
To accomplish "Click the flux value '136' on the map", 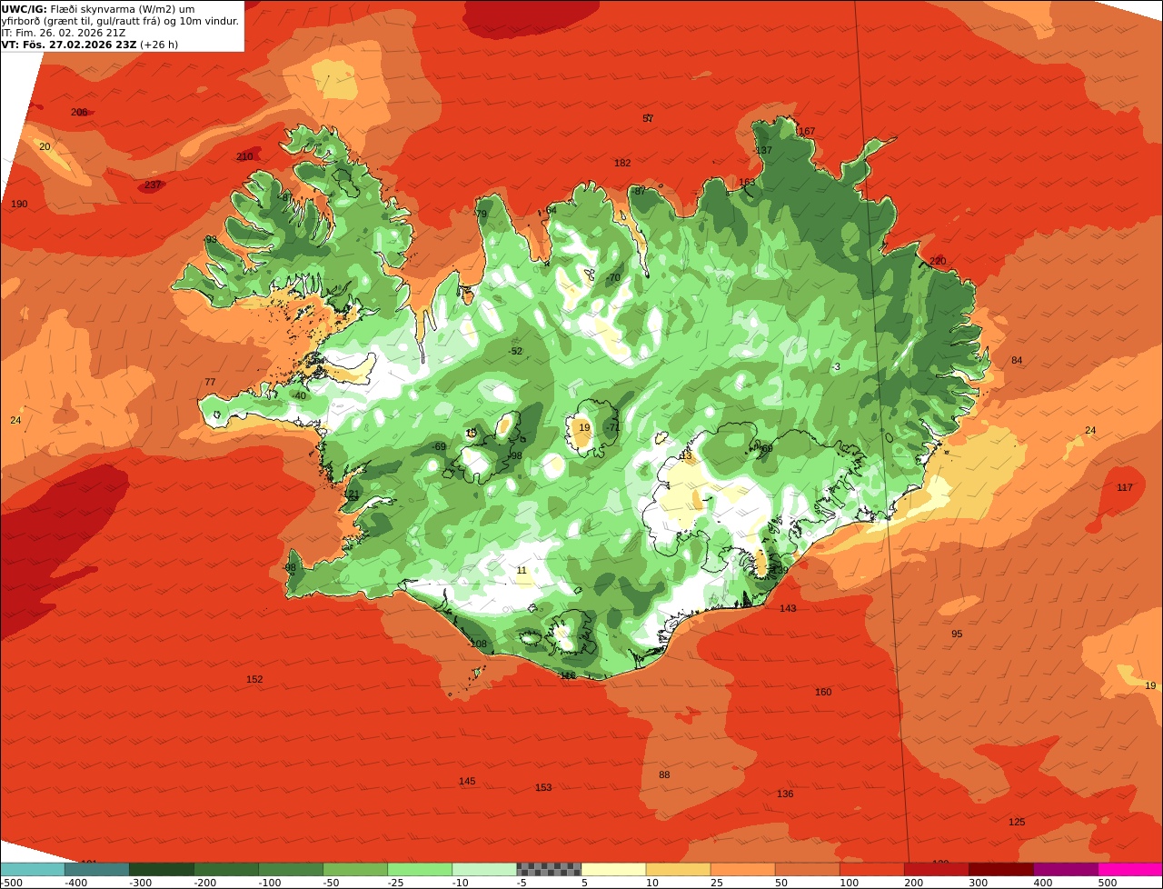I will (x=785, y=794).
